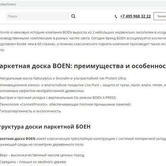
Task: Click heading Структура доски паркетной БОЕН
Action: 45,127
